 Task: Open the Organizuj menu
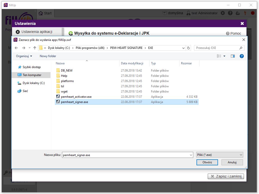click(x=24, y=56)
